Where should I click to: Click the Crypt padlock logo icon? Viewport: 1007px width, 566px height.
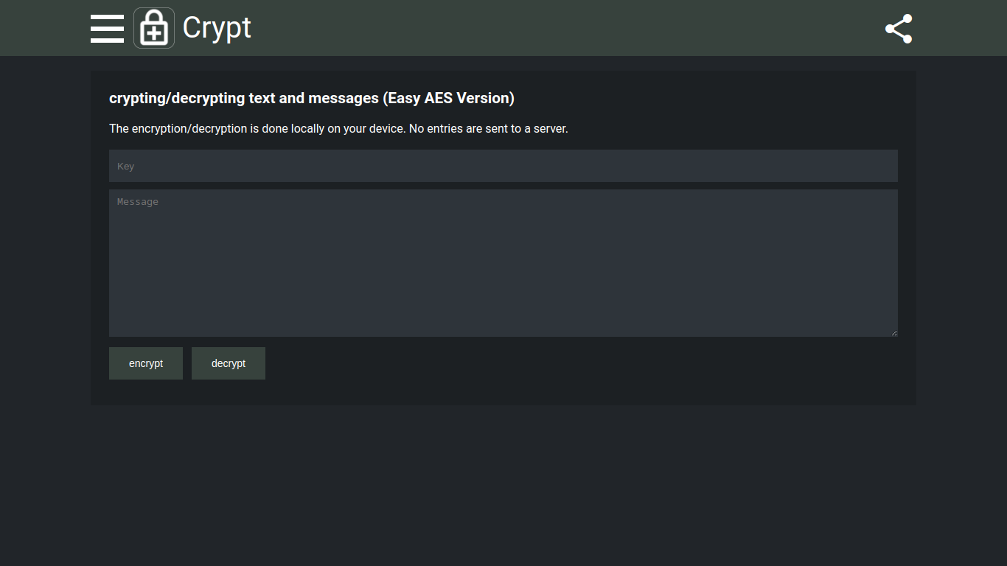(x=154, y=28)
